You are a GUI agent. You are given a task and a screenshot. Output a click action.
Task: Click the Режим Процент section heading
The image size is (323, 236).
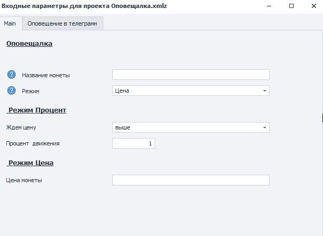[x=36, y=110]
